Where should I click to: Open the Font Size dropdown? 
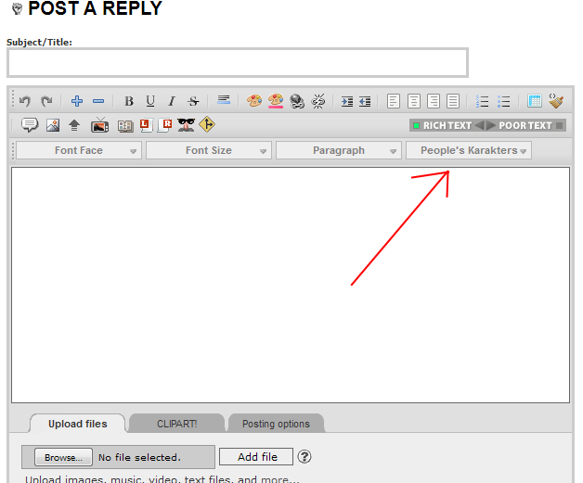click(x=209, y=150)
